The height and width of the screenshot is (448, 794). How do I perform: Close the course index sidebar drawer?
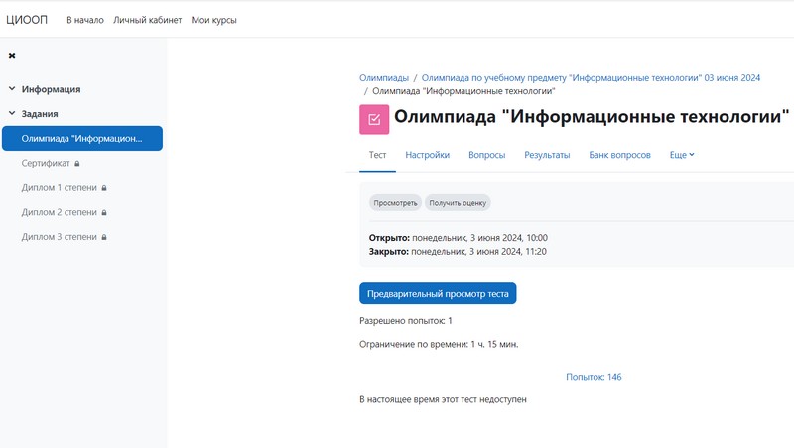12,56
